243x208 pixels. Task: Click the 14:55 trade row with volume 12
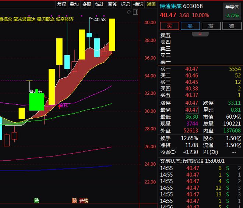pos(200,188)
